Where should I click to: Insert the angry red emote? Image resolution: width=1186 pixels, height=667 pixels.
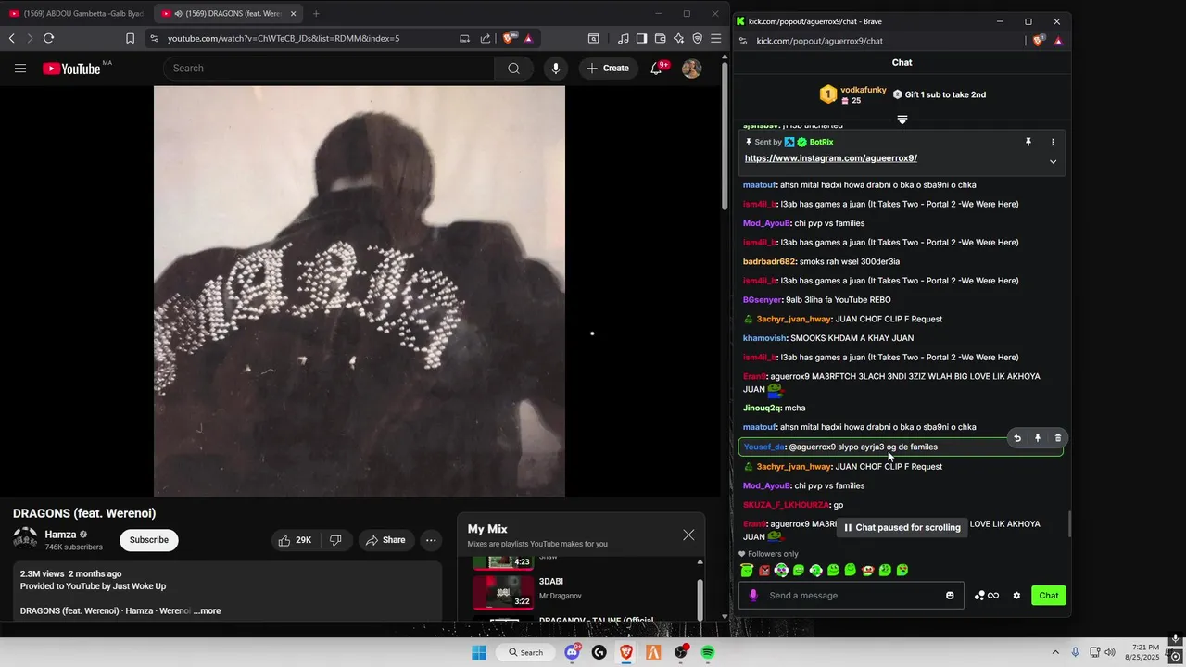point(764,571)
